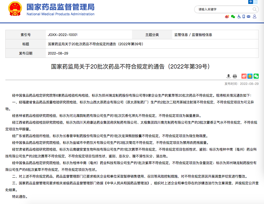Open mobile version via phone icon

click(243, 17)
